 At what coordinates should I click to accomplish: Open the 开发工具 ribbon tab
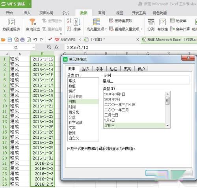[139, 13]
